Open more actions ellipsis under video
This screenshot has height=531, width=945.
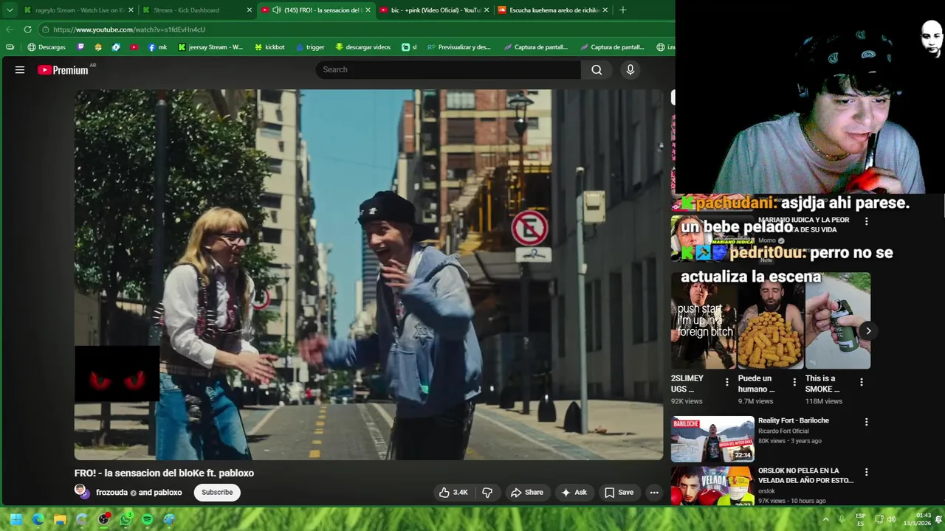pos(654,493)
